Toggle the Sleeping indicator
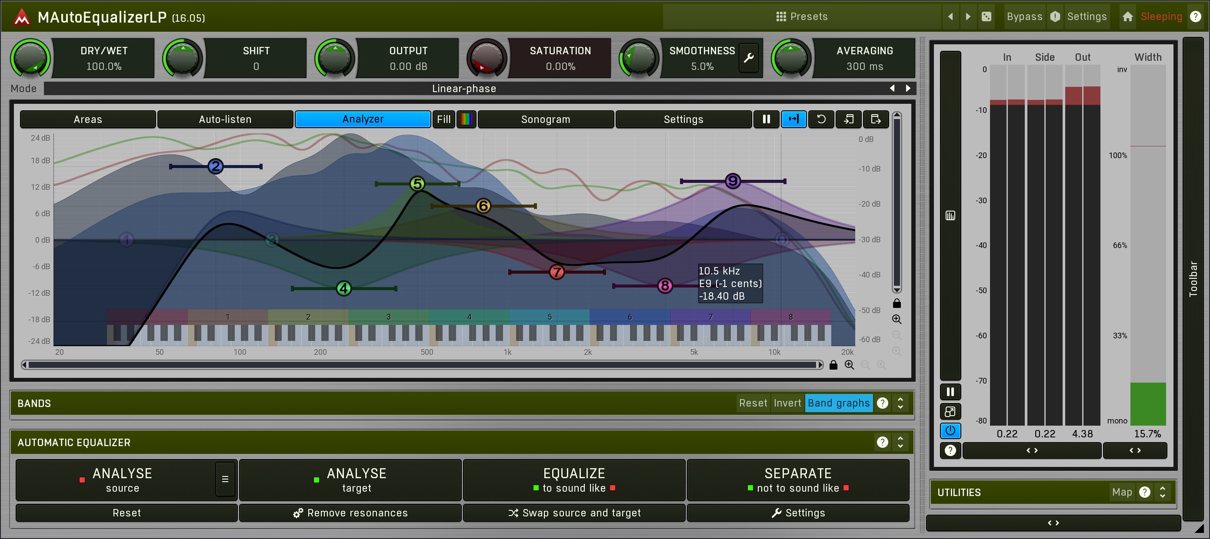1210x539 pixels. [x=1161, y=17]
